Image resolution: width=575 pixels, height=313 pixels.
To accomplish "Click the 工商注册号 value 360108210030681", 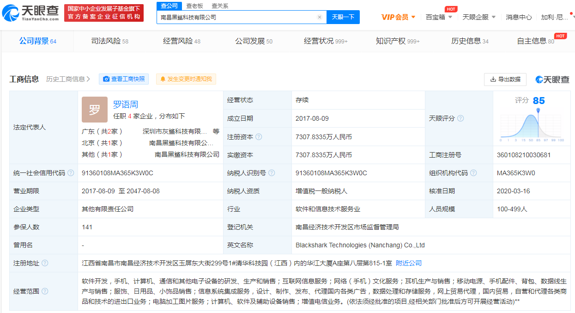I will 524,155.
